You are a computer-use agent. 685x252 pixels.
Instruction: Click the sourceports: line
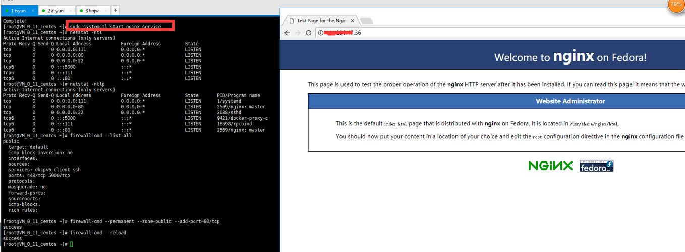[x=24, y=199]
